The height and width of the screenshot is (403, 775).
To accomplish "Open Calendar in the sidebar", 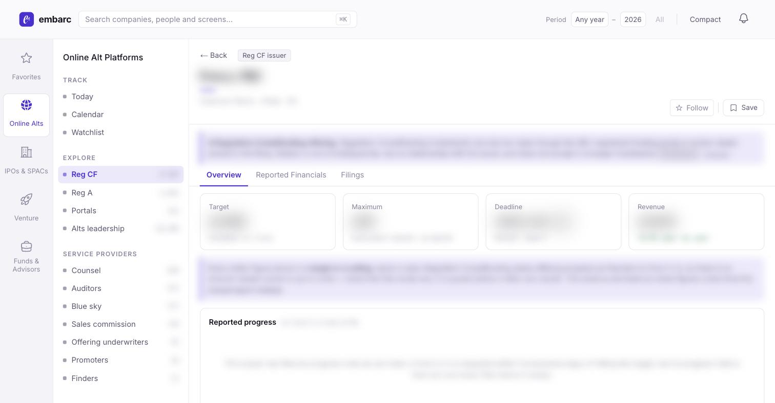I will [120, 115].
